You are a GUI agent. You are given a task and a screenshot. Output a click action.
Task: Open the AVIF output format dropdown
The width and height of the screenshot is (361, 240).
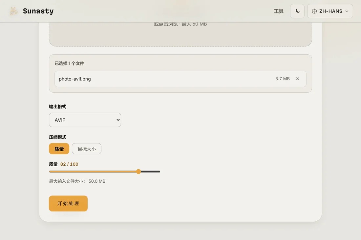tap(85, 120)
